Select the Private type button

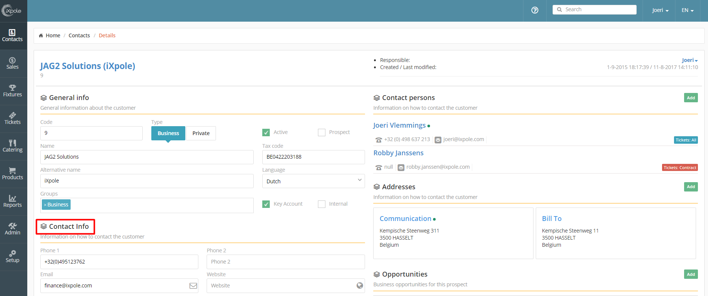click(x=201, y=133)
